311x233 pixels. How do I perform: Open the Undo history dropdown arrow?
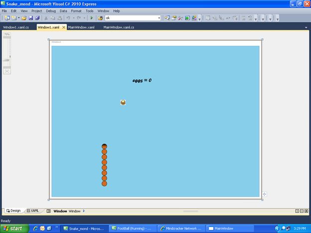pos(74,18)
